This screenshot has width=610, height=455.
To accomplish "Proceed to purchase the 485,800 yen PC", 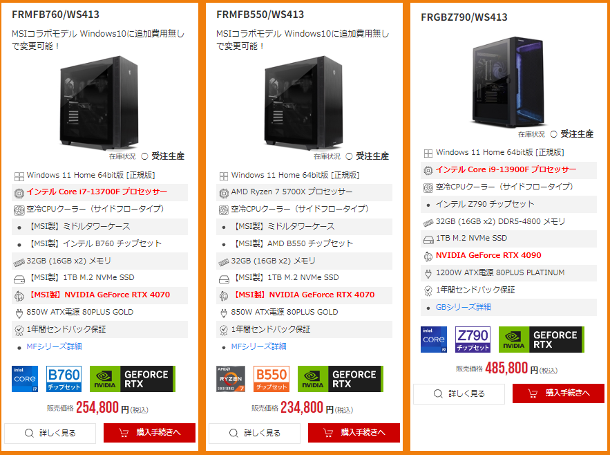I will (559, 393).
